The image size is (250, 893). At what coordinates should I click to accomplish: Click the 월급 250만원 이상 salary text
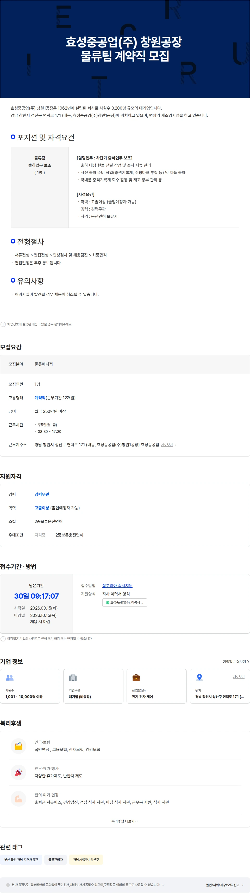point(50,411)
